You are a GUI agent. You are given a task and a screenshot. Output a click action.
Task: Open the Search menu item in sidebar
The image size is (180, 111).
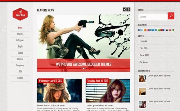(x=20, y=53)
